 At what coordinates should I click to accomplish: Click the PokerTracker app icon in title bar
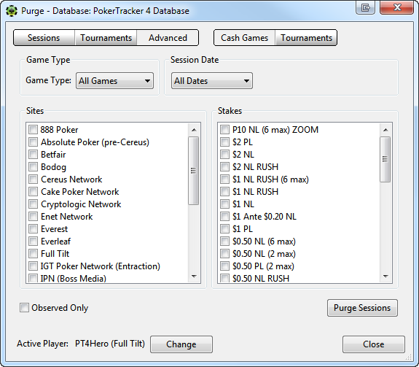tap(12, 11)
